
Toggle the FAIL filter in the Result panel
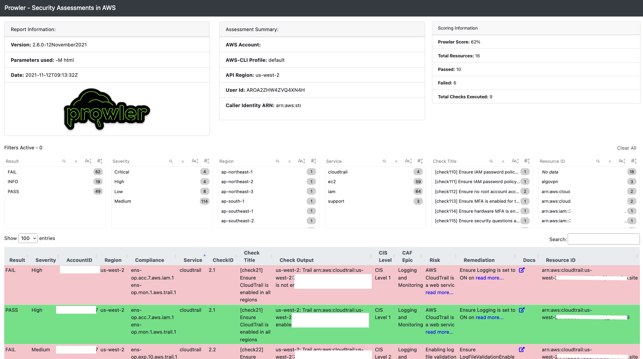pyautogui.click(x=12, y=172)
